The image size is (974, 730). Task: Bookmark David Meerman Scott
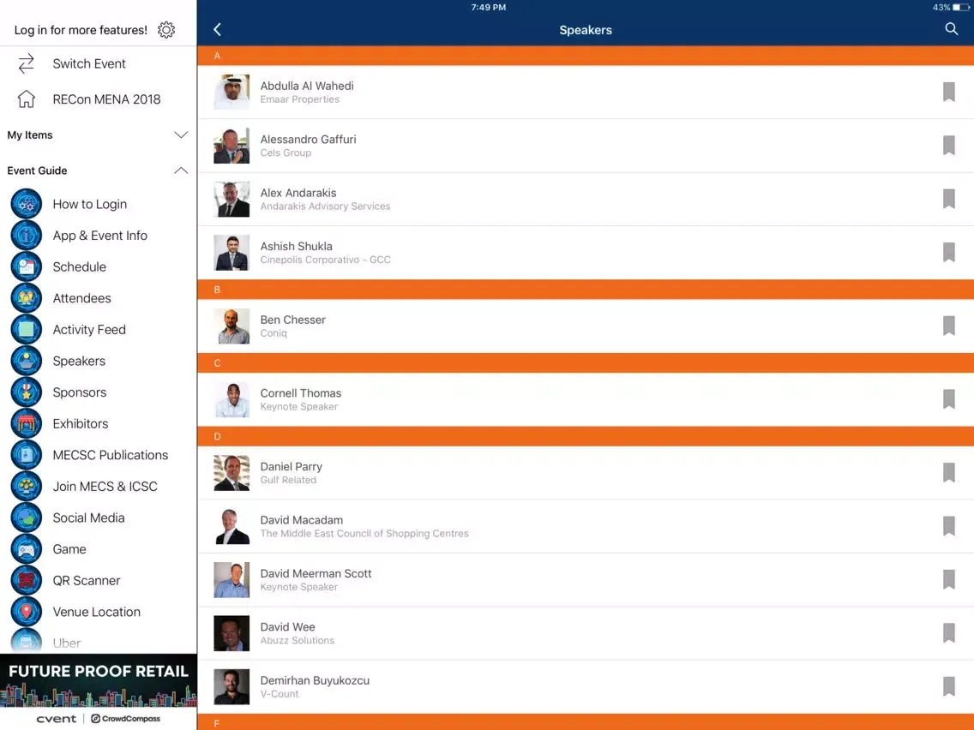pos(948,579)
